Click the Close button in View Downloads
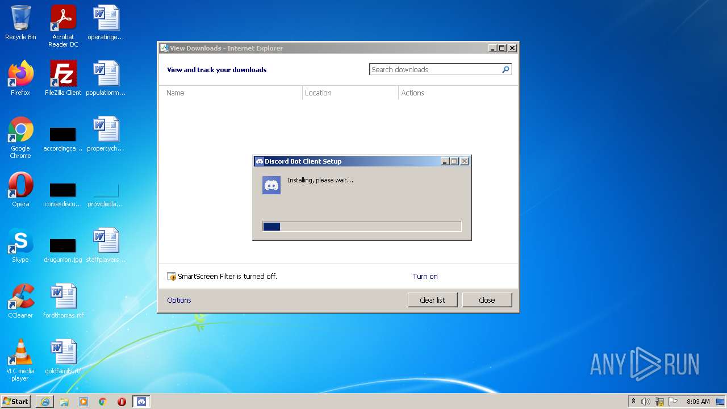Screen dimensions: 727x409 click(x=487, y=300)
